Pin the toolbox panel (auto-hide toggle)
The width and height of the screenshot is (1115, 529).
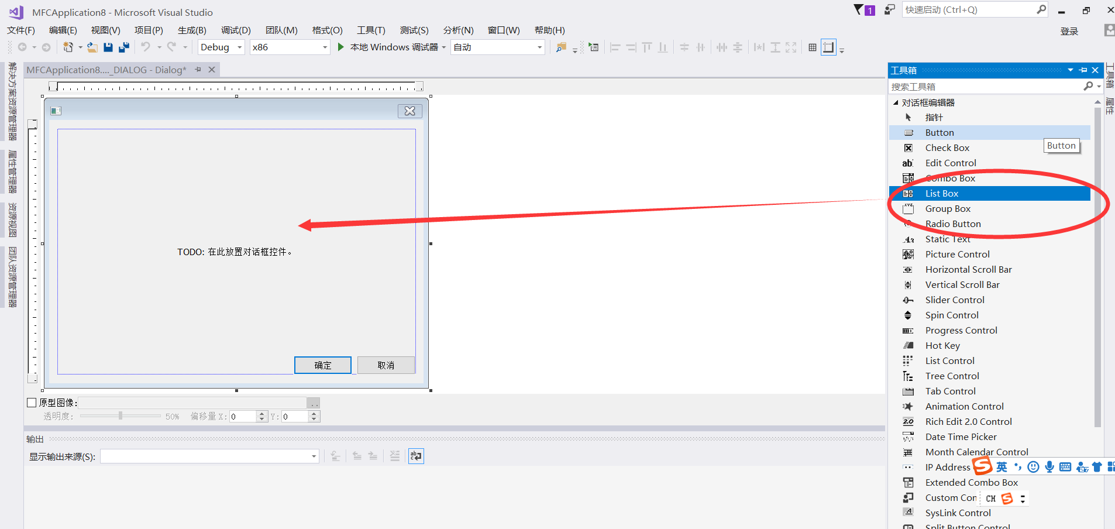click(x=1083, y=70)
